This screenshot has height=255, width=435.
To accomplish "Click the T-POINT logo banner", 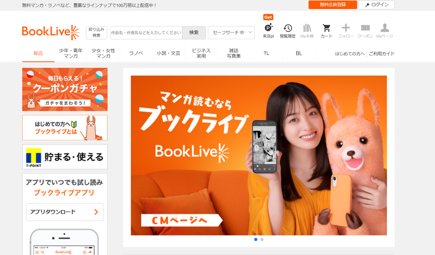I will (x=65, y=157).
